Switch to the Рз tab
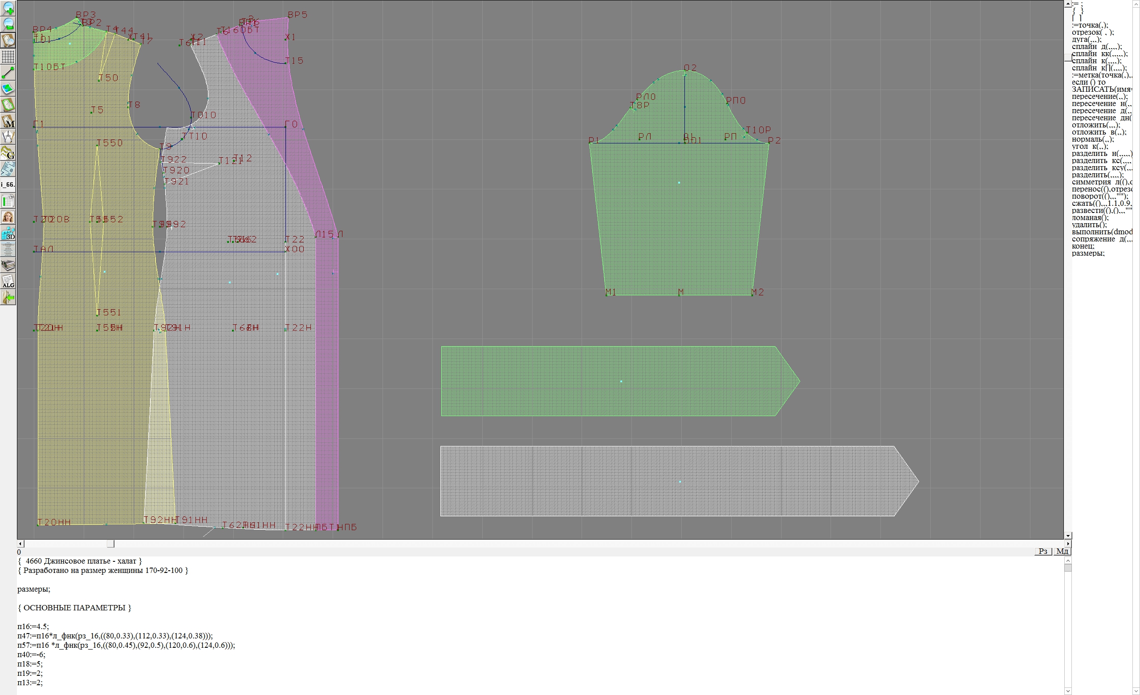The width and height of the screenshot is (1140, 695). [x=1043, y=551]
